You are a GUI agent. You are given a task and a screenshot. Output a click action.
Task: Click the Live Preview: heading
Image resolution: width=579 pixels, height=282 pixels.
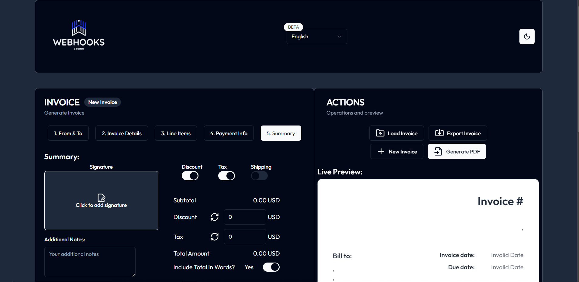coord(340,172)
